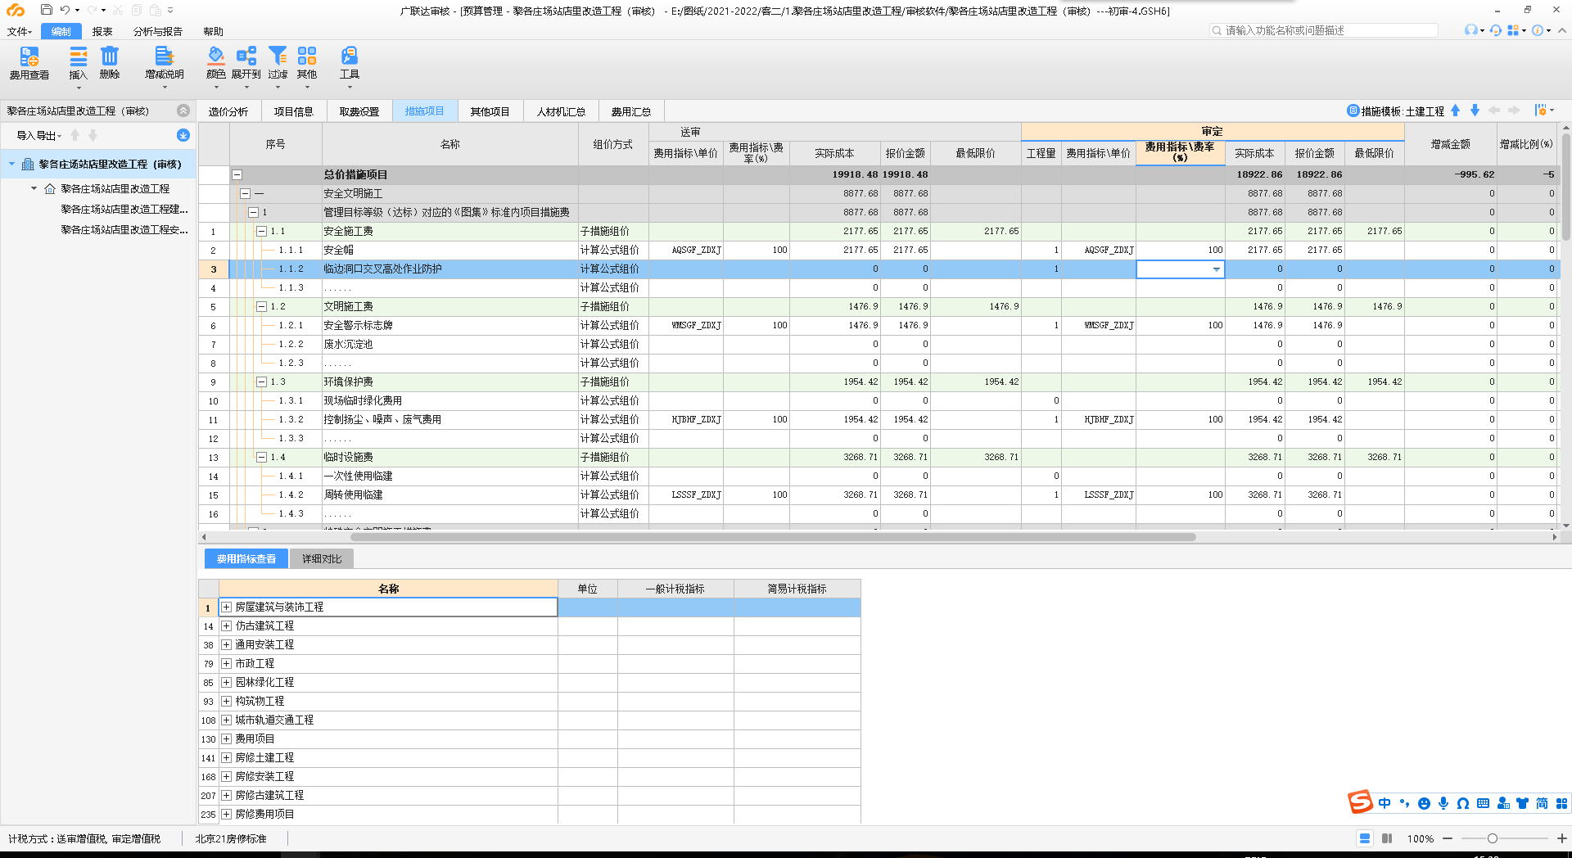
Task: Switch to vertical split layout view
Action: (x=1387, y=838)
